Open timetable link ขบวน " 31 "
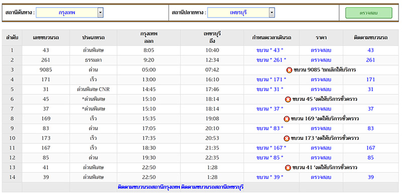 pos(270,89)
